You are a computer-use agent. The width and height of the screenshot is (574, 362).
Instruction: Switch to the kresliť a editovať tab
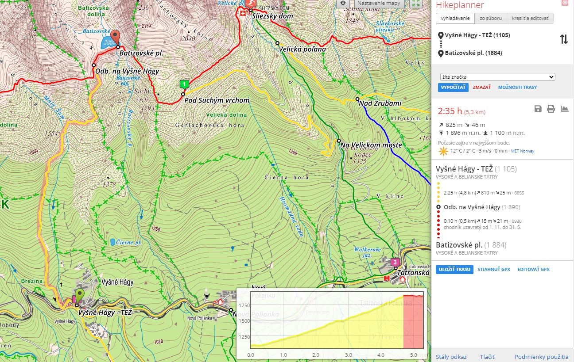point(530,18)
